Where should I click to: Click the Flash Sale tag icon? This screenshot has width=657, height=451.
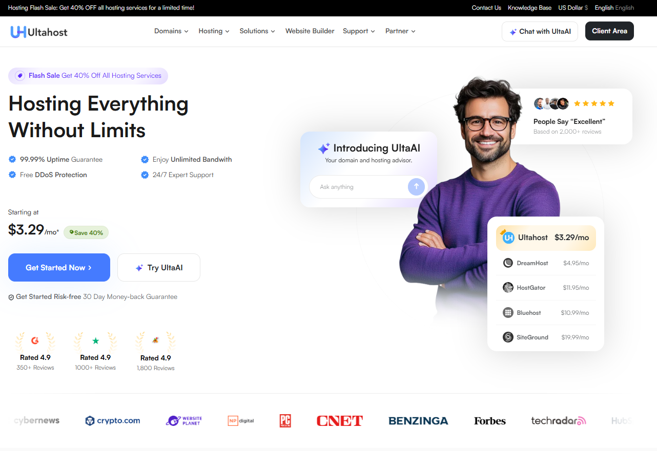[20, 76]
